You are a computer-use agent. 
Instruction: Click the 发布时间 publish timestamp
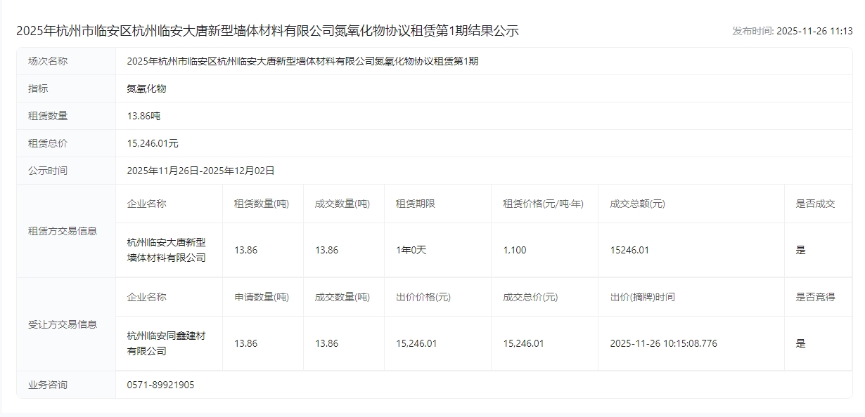pos(792,31)
